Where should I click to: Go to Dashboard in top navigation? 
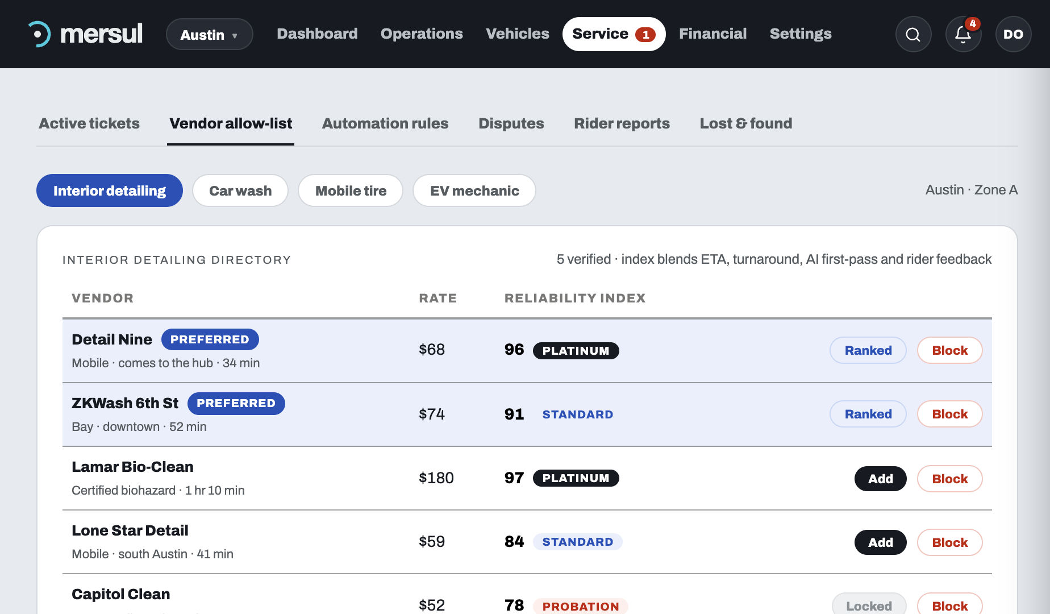click(317, 34)
